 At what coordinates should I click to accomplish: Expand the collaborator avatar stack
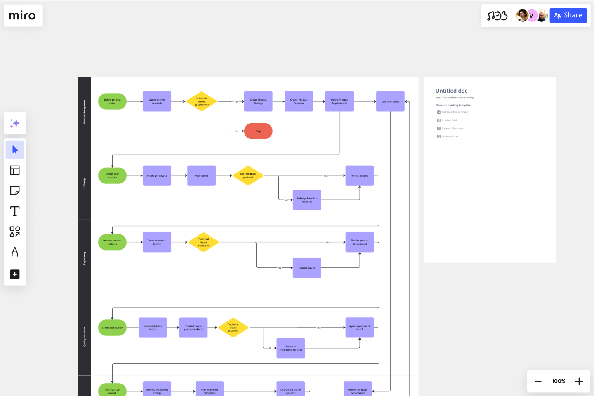click(531, 15)
